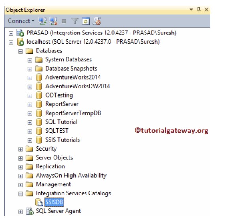This screenshot has width=231, height=218.
Task: Click the PRASAD Integration Services server icon
Action: (x=20, y=33)
